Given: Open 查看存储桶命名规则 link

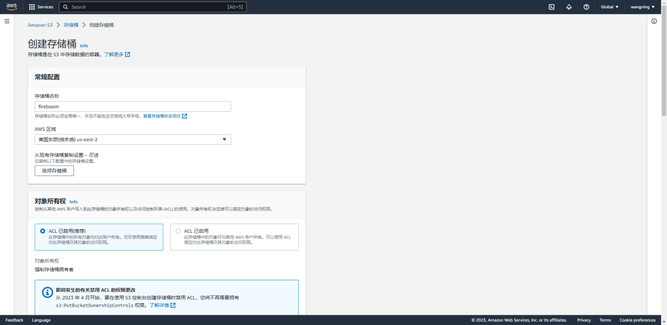Looking at the screenshot, I should click(x=162, y=116).
